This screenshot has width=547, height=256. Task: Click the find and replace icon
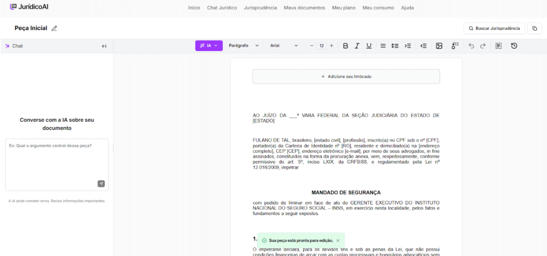click(x=455, y=46)
